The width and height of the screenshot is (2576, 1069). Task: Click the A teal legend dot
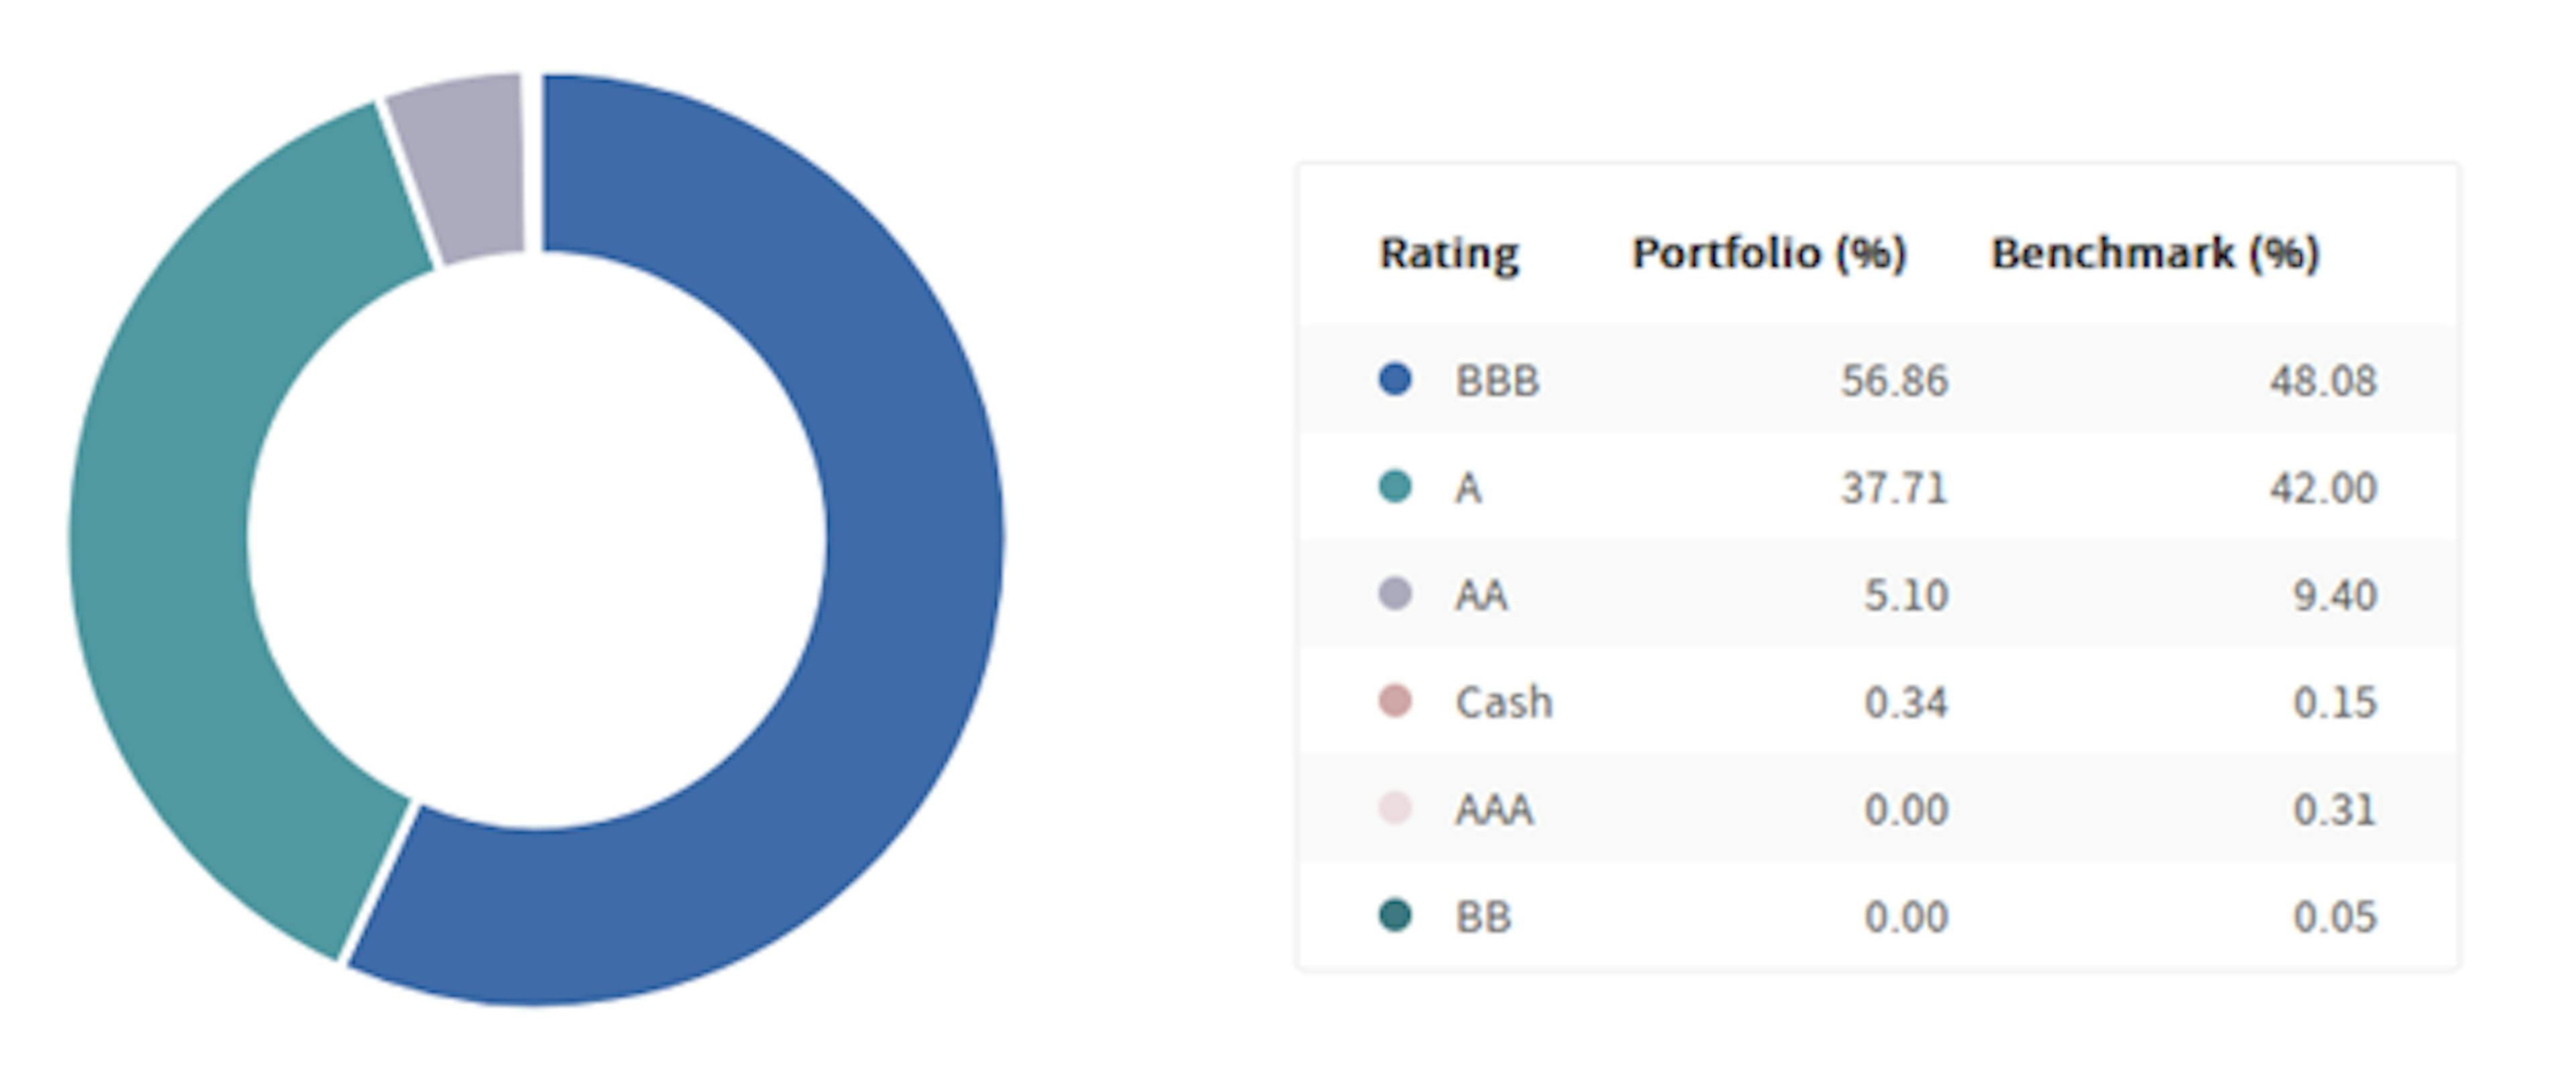tap(1394, 487)
